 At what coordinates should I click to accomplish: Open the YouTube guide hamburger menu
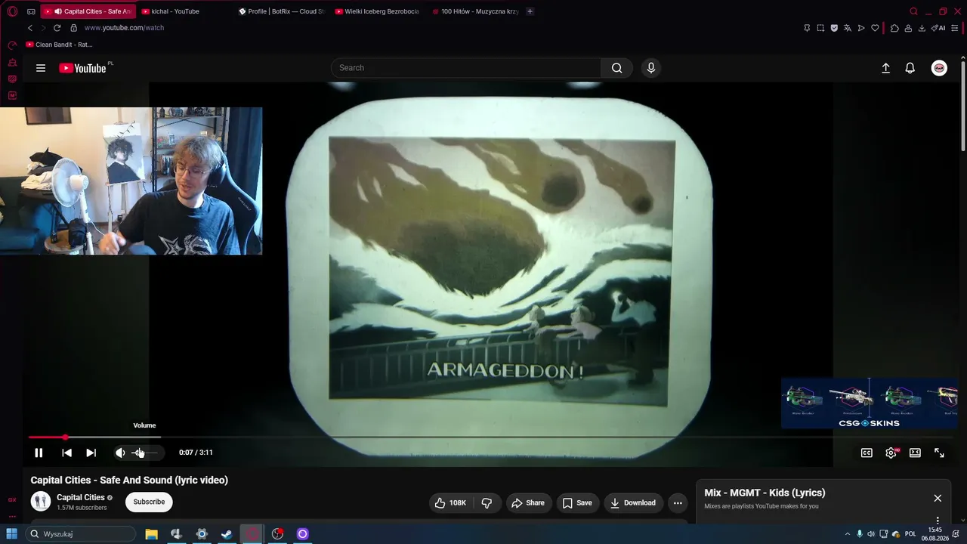tap(41, 68)
